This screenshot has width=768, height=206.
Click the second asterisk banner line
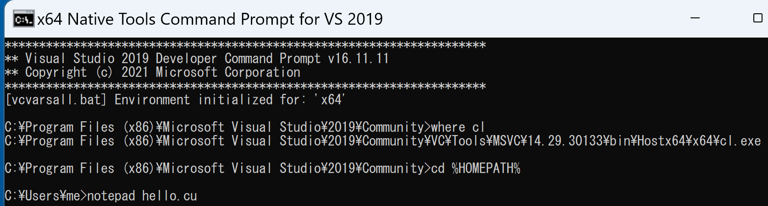(x=245, y=86)
